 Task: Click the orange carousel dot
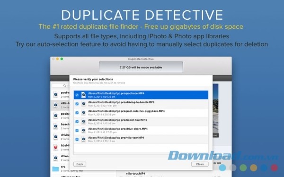[254, 168]
